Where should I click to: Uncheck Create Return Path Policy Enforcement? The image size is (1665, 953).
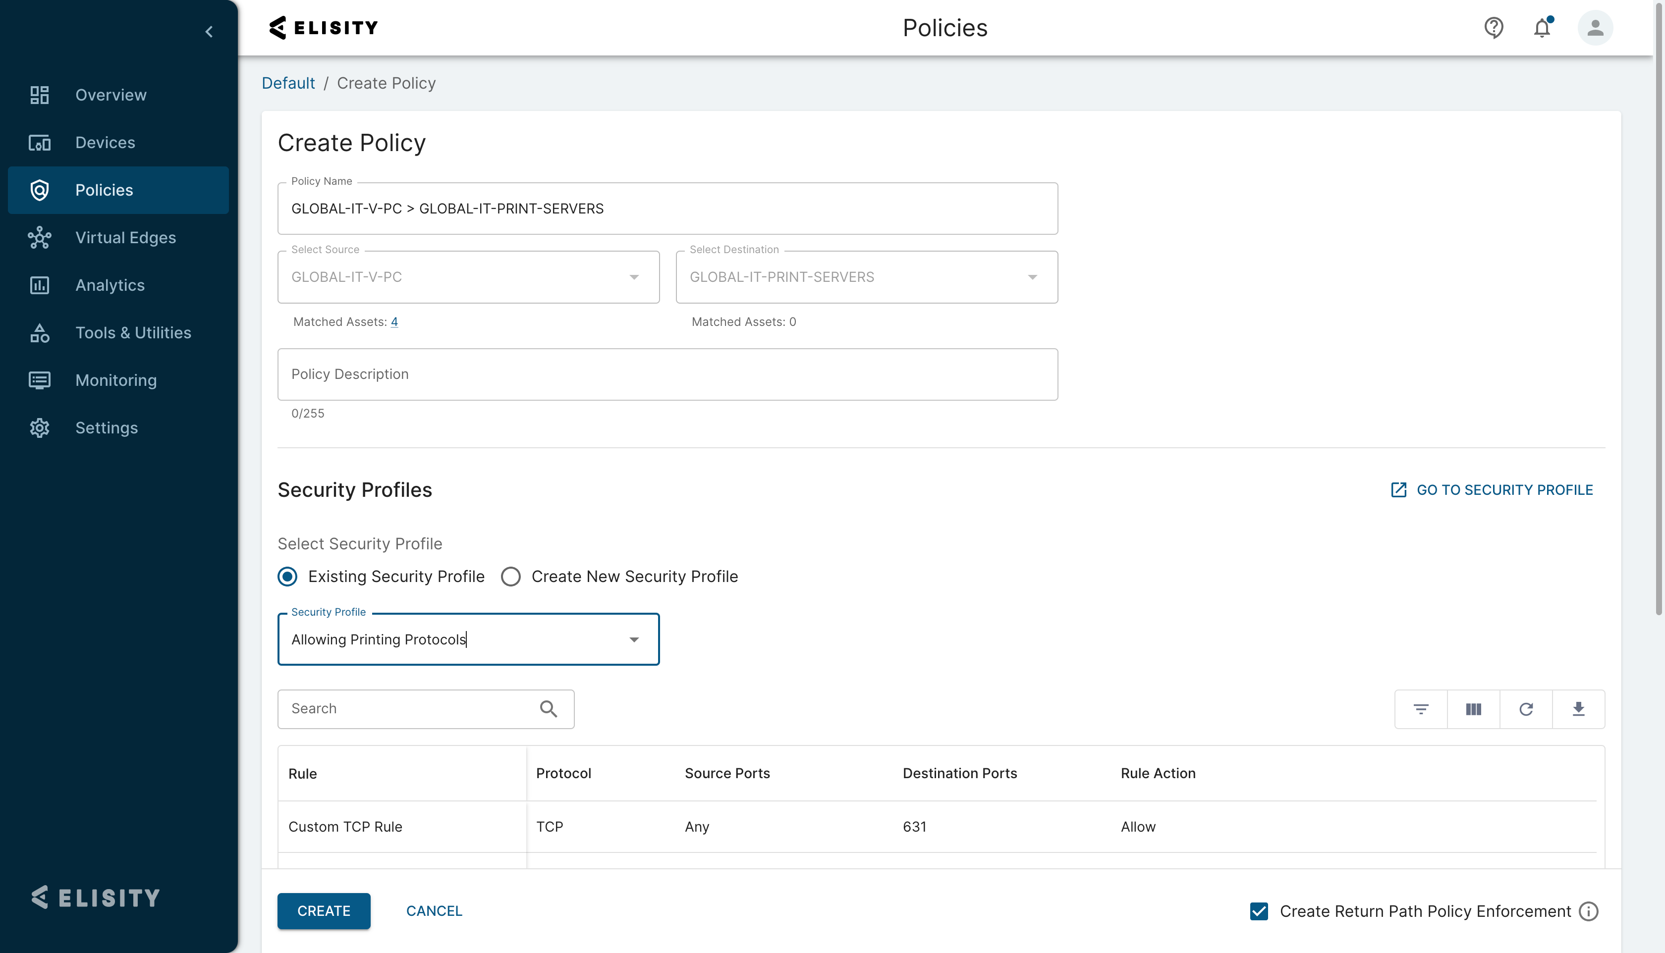[x=1258, y=911]
